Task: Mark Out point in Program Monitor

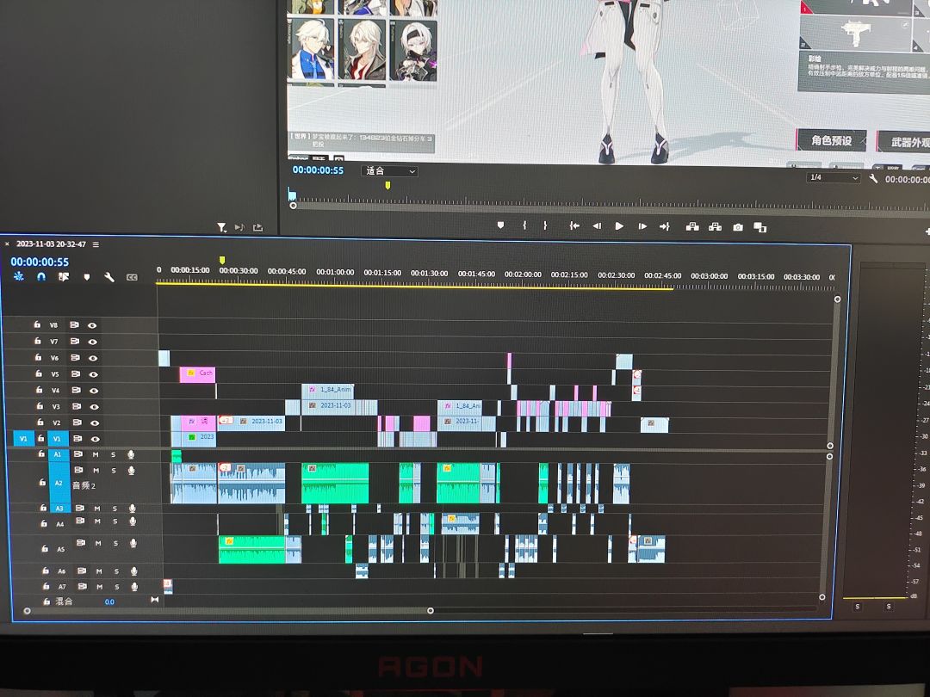Action: point(545,225)
